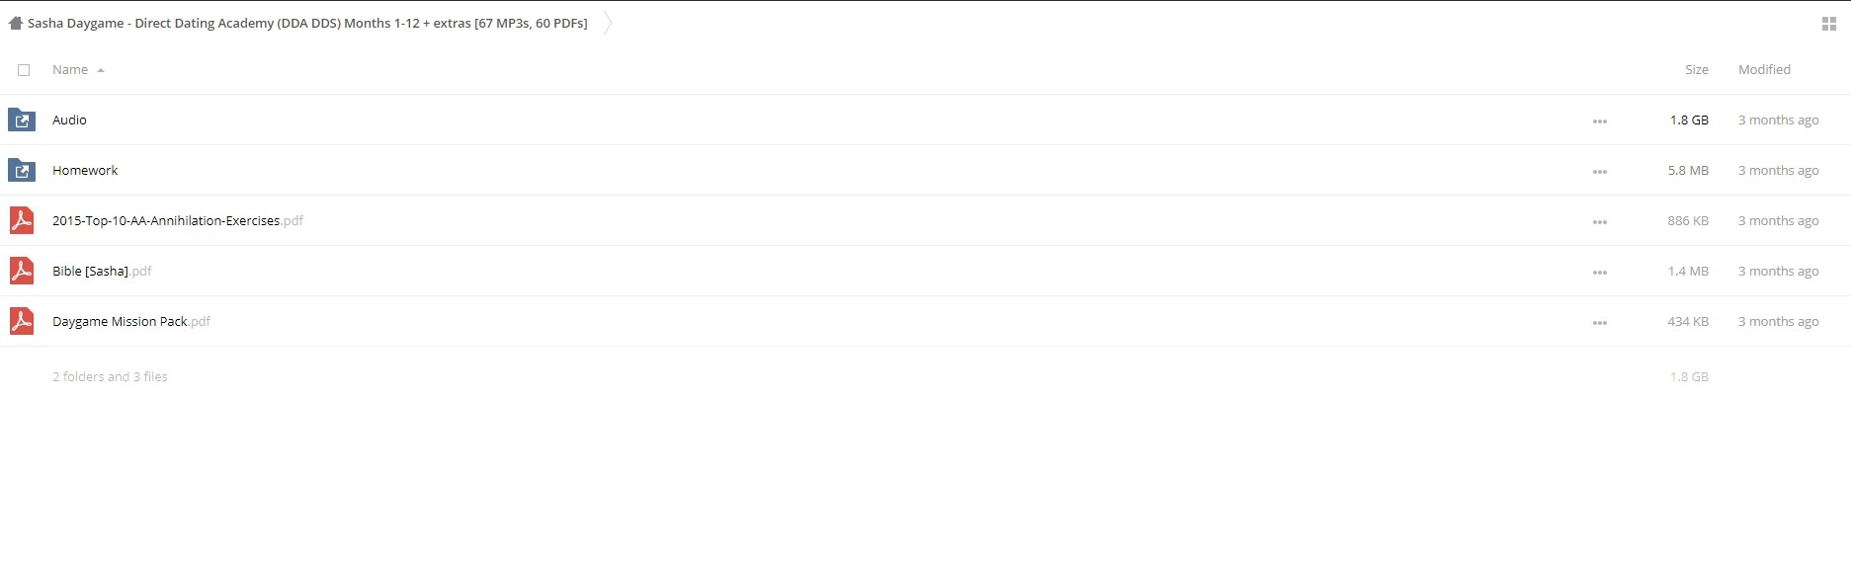Open actions for 2015-Top-10-AA-Annihilation-Exercises.pdf
1851x561 pixels.
coord(1599,222)
